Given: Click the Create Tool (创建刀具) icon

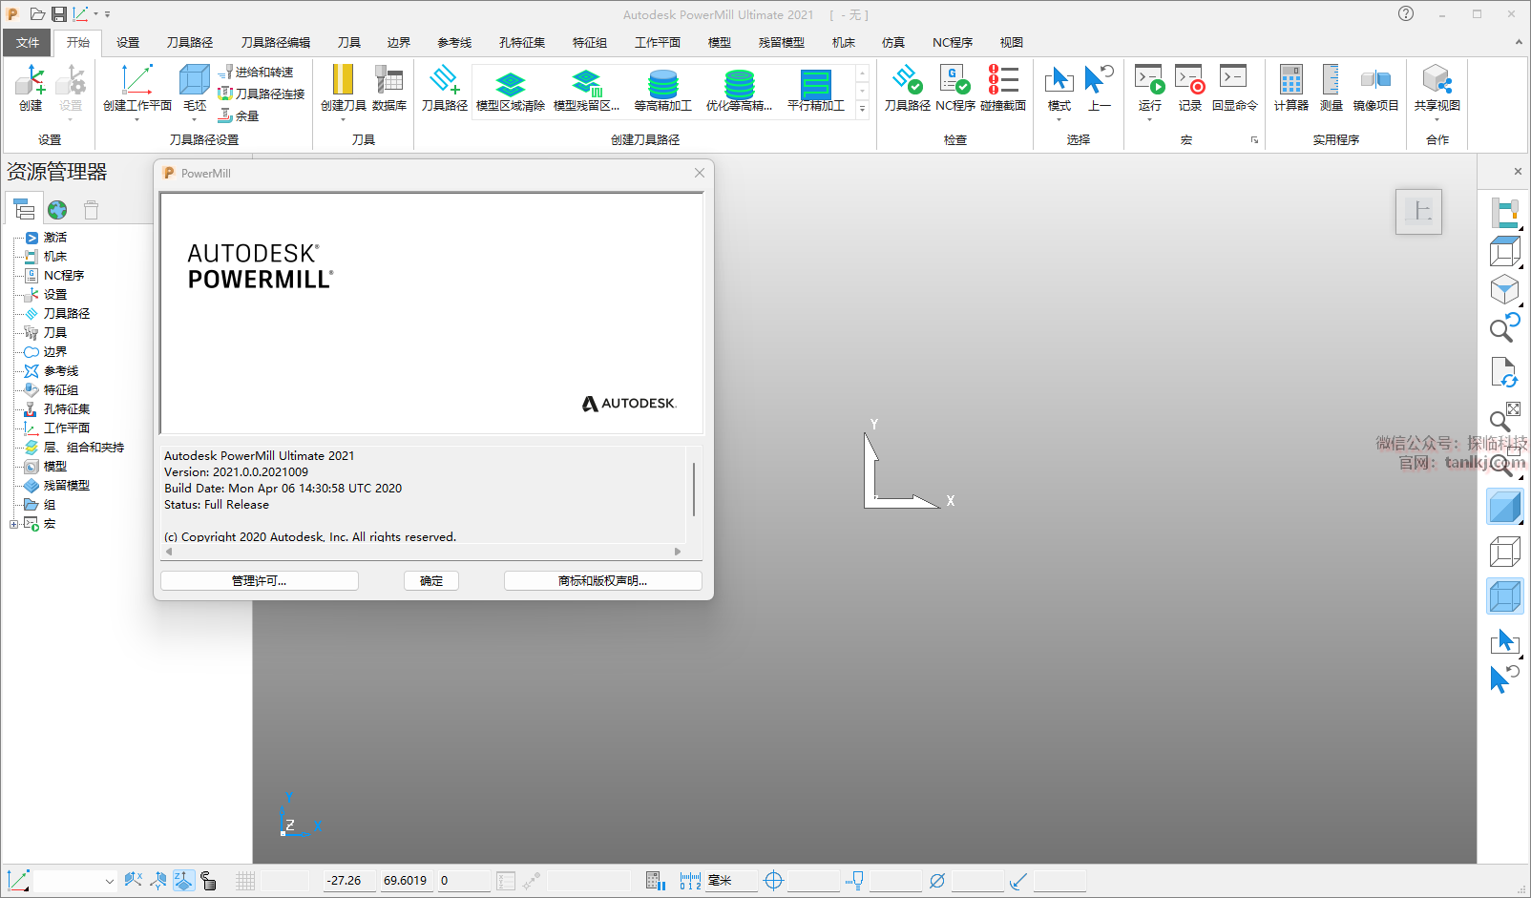Looking at the screenshot, I should tap(343, 87).
